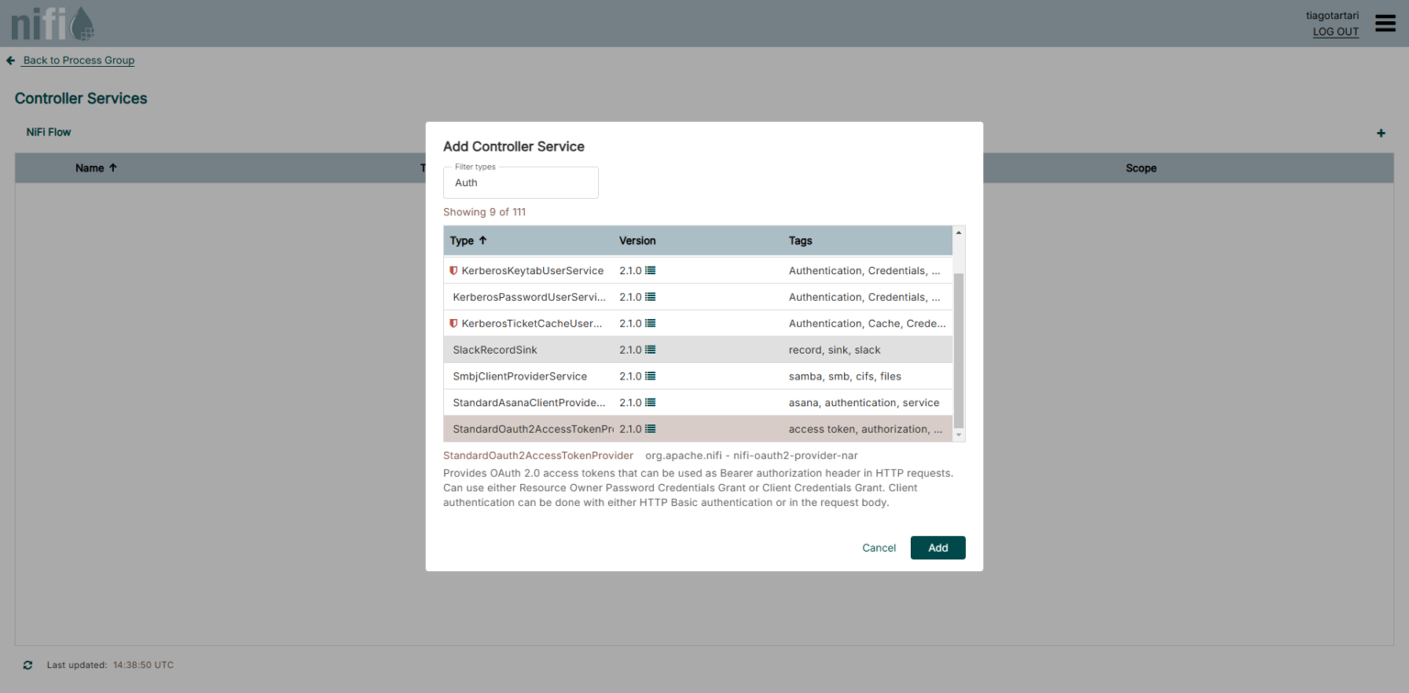Click the back arrow near Back to Process Group
The image size is (1409, 693).
pos(10,60)
